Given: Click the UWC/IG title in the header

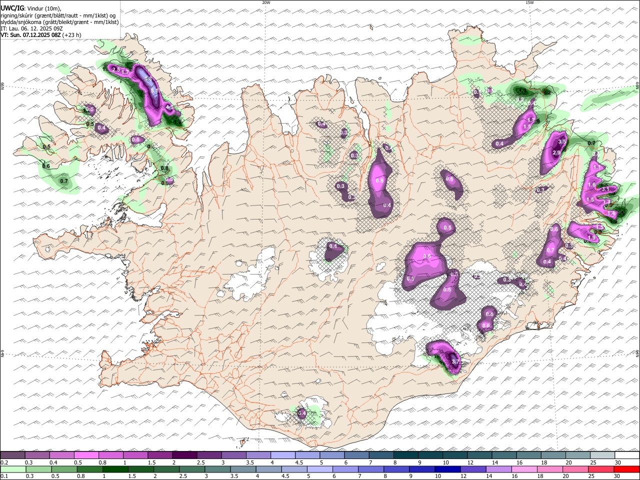Looking at the screenshot, I should (x=12, y=8).
